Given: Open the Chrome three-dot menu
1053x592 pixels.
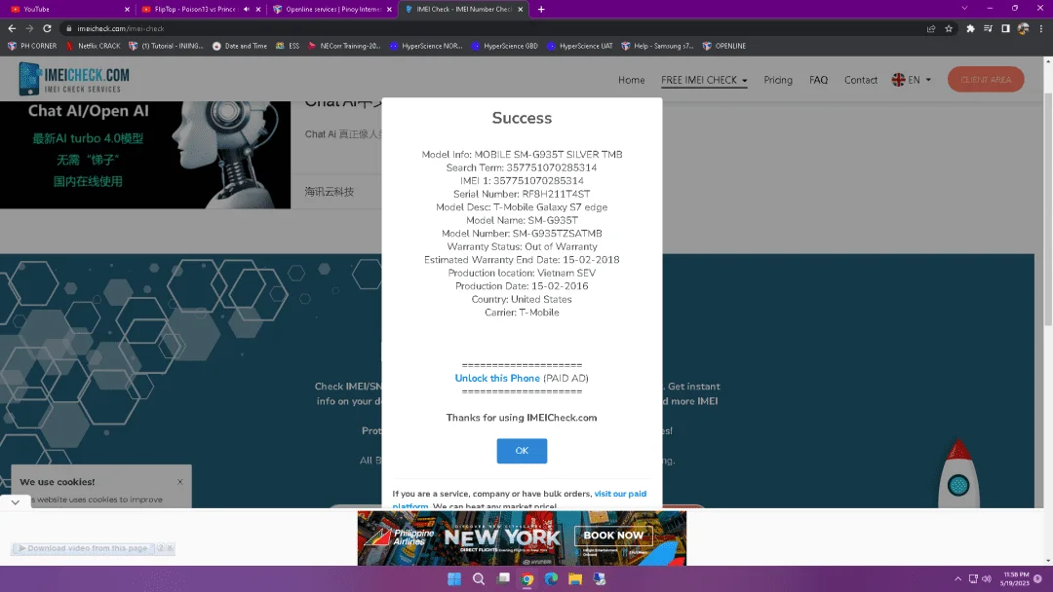Looking at the screenshot, I should click(x=1041, y=28).
